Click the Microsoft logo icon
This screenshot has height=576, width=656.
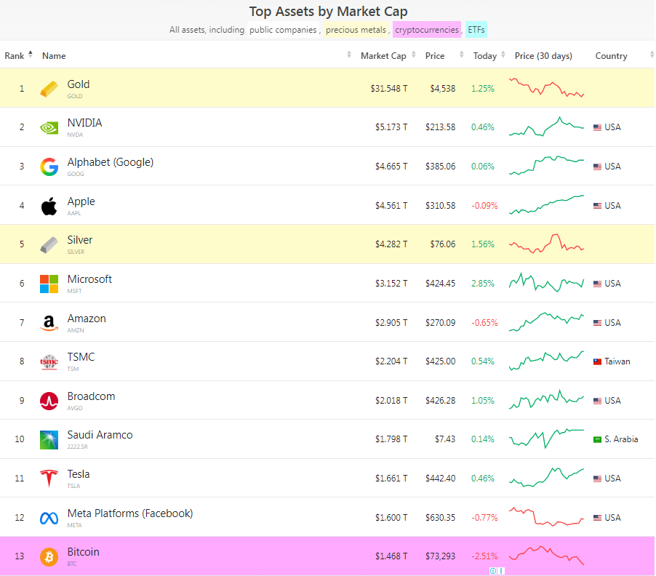point(49,284)
